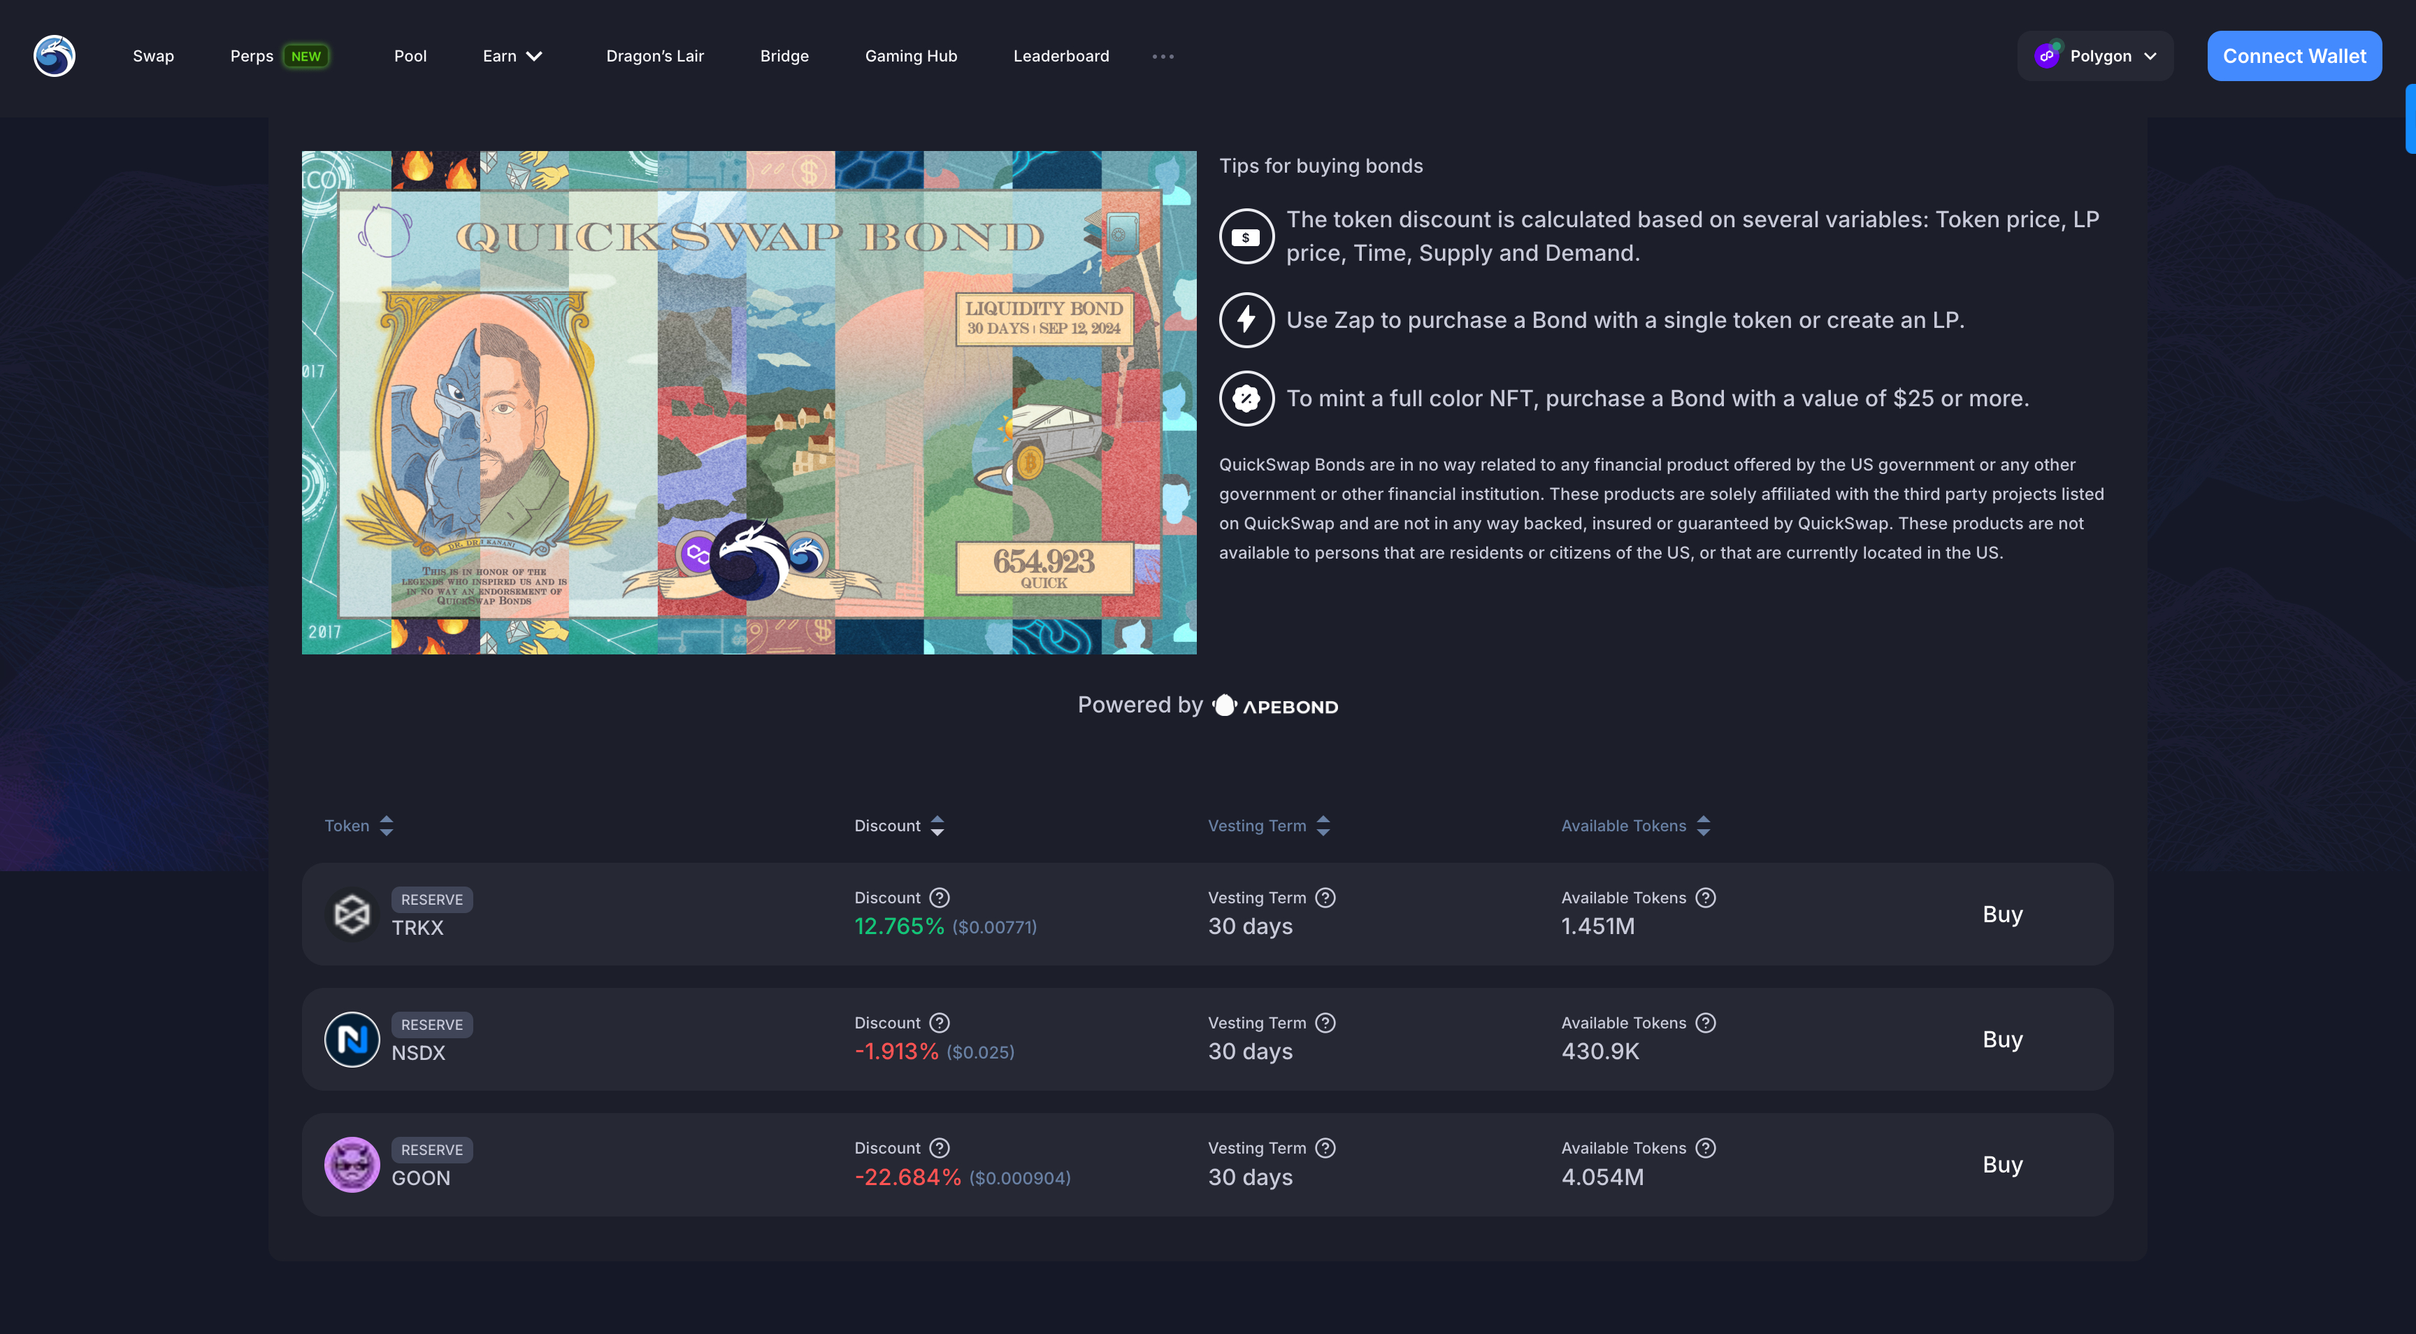Screen dimensions: 2416x1334
Task: Click the Connect Wallet button
Action: (x=2294, y=57)
